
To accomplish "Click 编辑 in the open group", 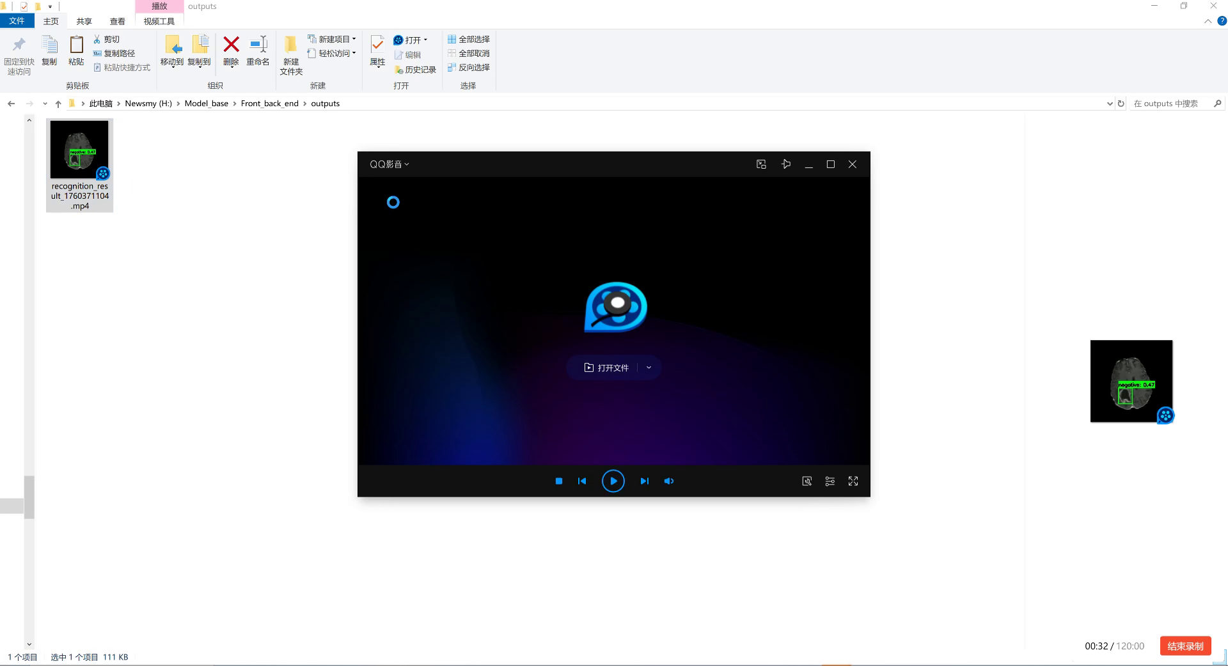I will [x=407, y=55].
